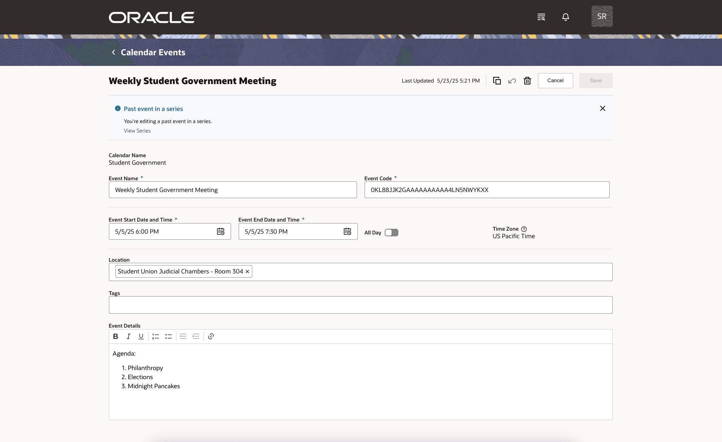Insert a link in event details

[x=211, y=336]
